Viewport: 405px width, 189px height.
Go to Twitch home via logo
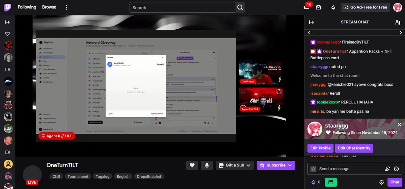pos(7,7)
